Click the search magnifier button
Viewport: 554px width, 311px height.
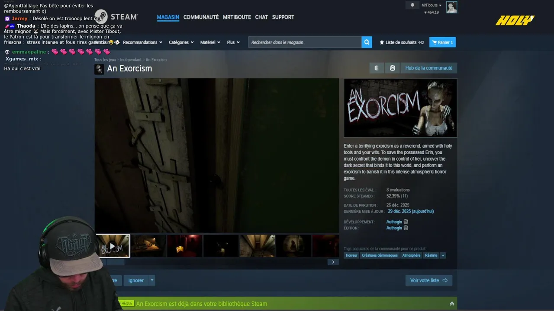pyautogui.click(x=367, y=42)
